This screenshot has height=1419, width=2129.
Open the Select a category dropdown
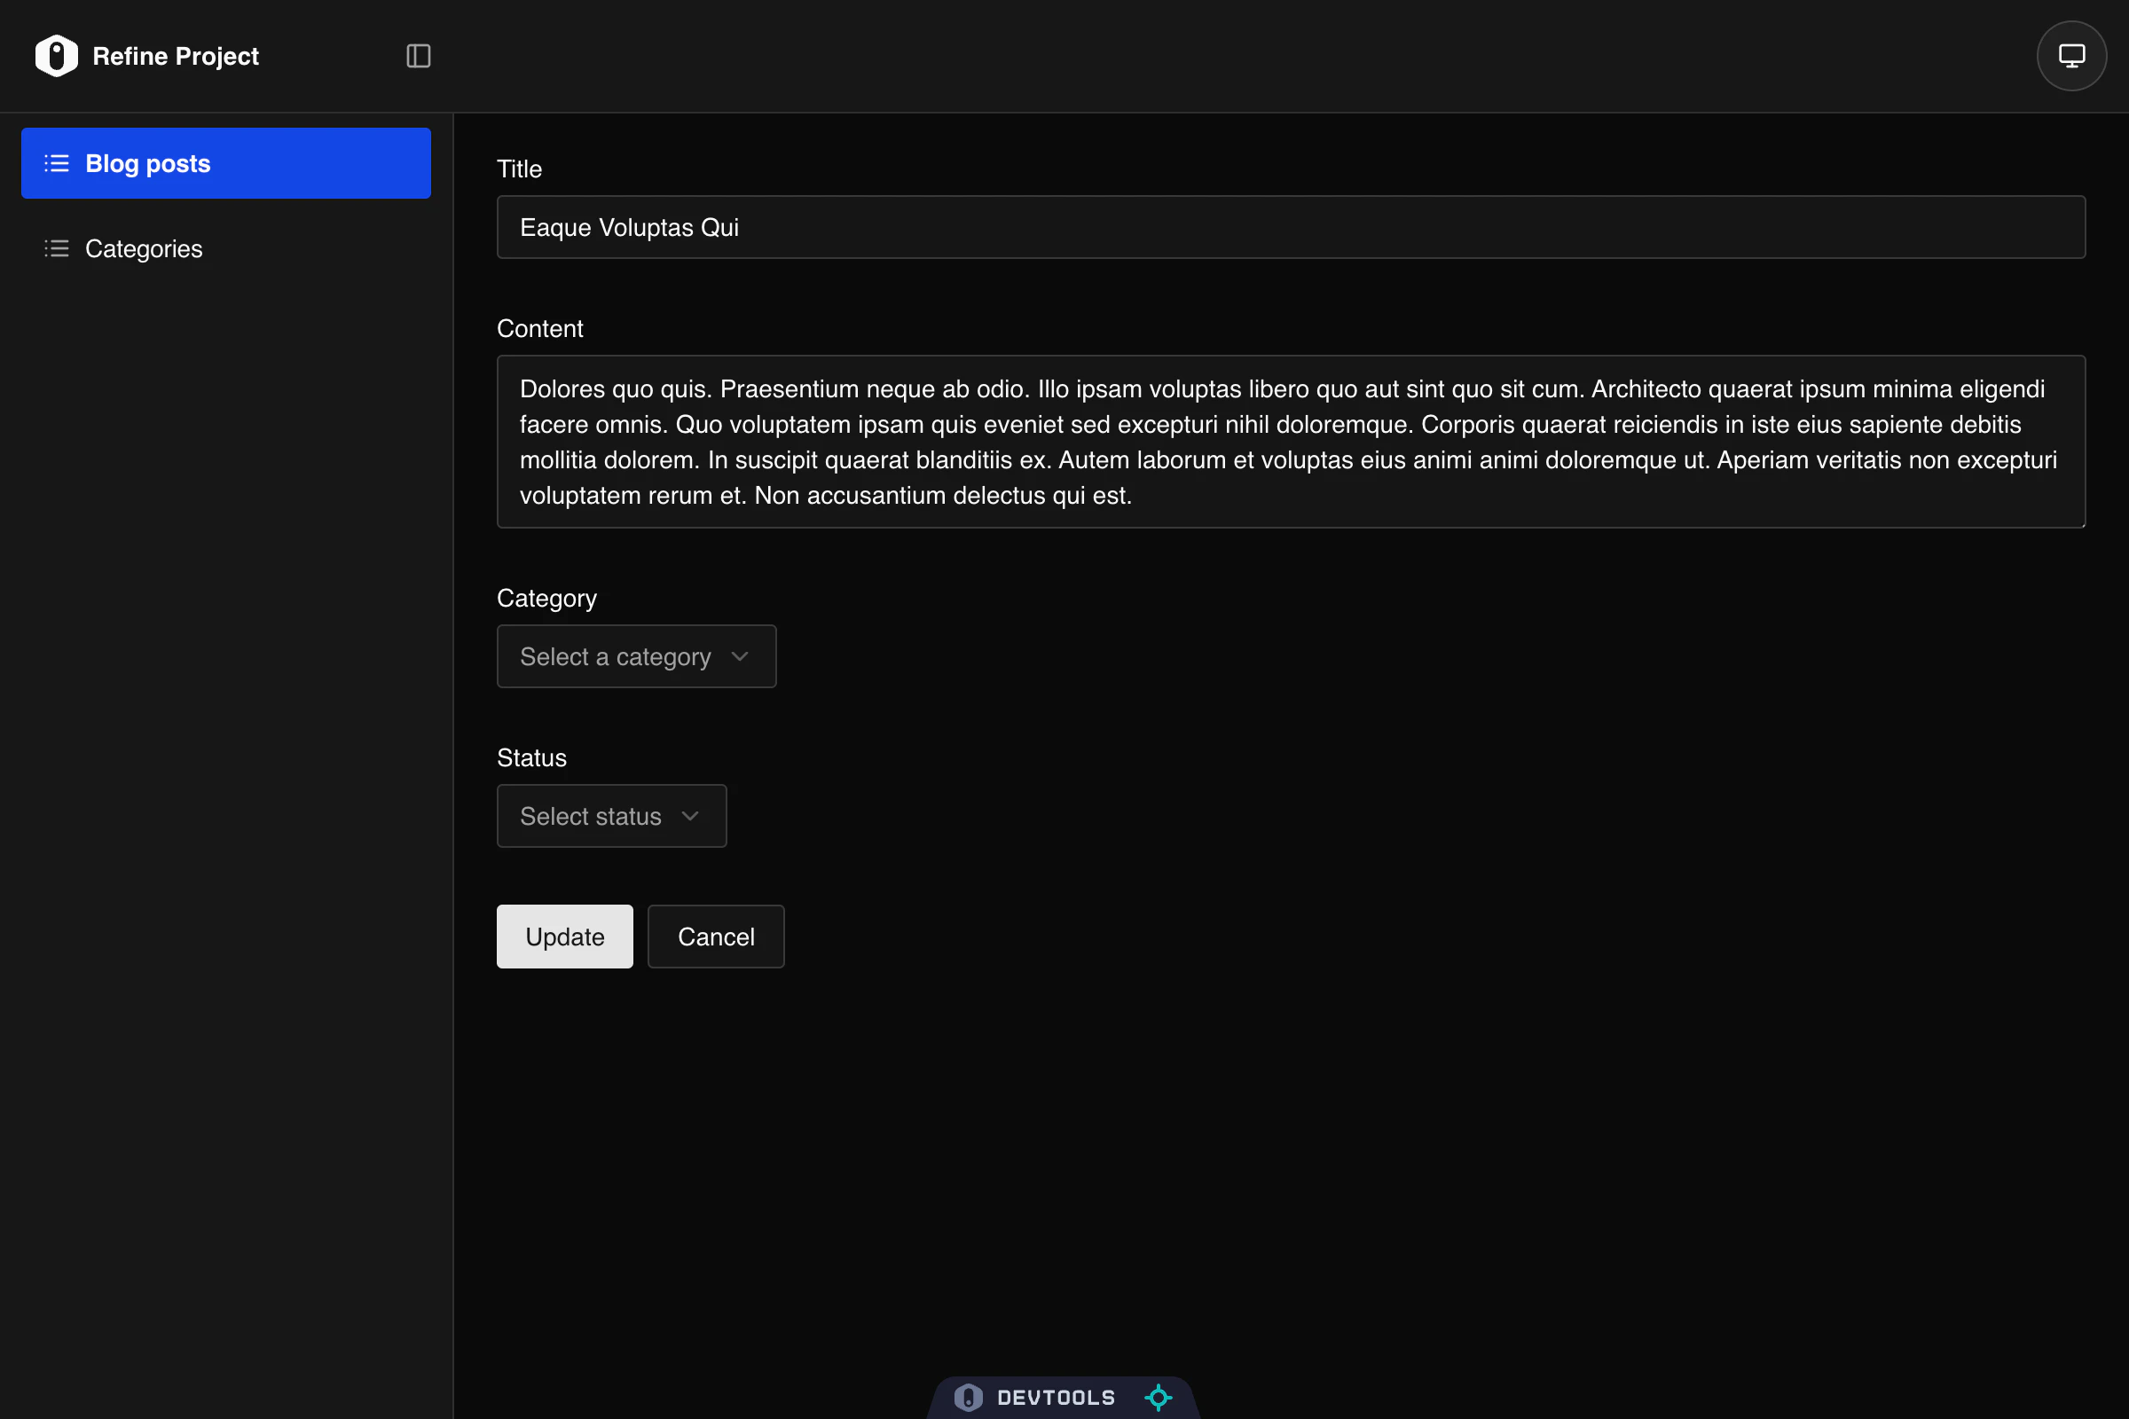[x=635, y=655]
